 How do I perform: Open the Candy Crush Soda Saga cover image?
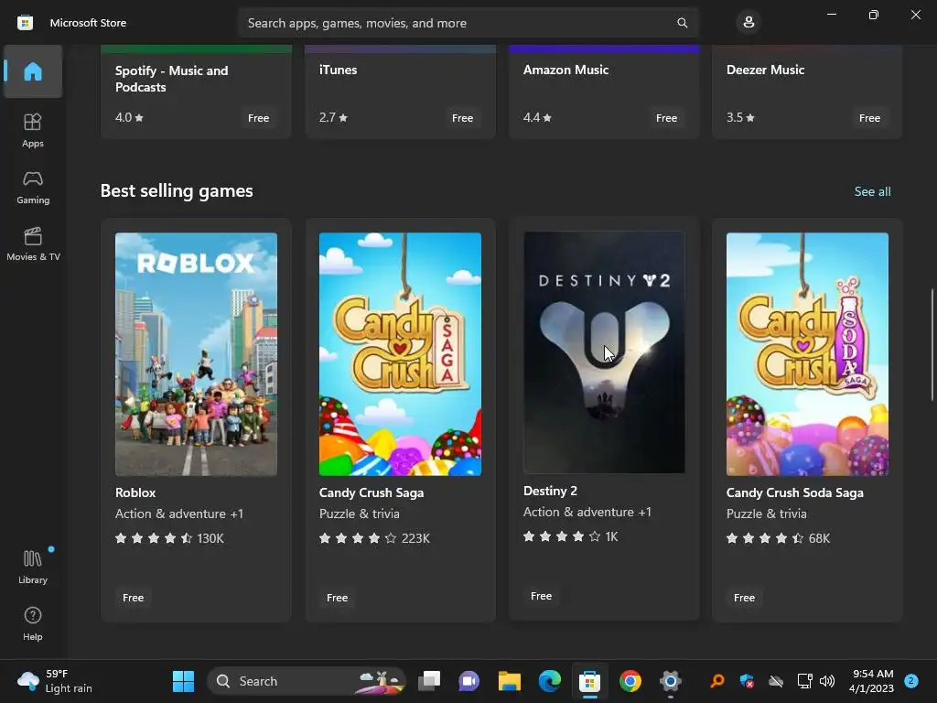(807, 354)
